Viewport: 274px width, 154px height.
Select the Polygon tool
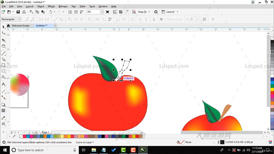point(3,77)
